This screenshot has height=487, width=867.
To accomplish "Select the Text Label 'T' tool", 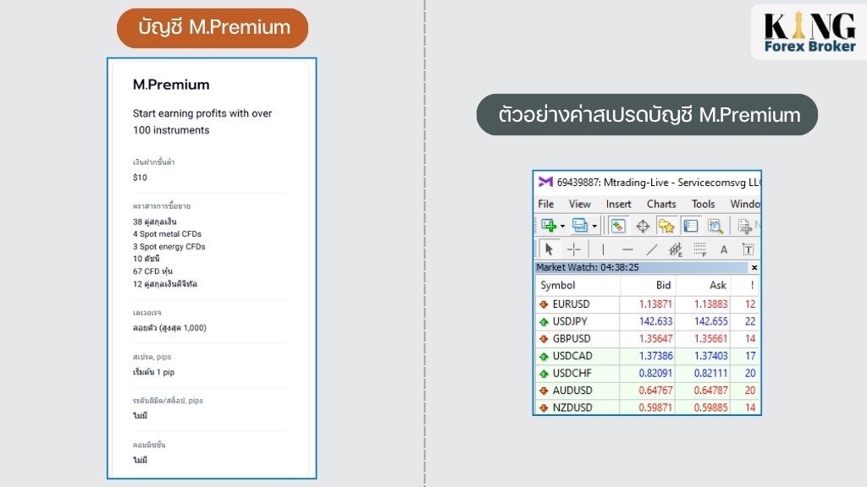I will (748, 249).
